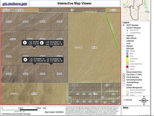Click the County Boundary legend box
The height and width of the screenshot is (116, 154).
click(124, 77)
